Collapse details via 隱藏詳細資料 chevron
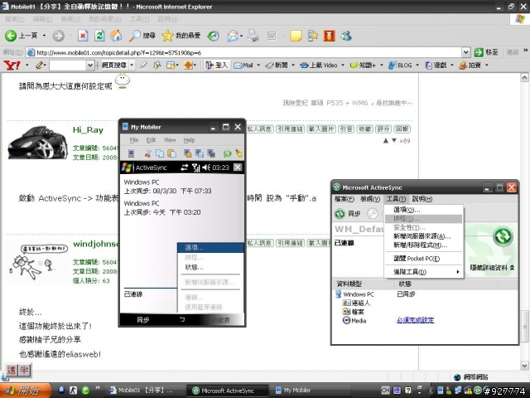The width and height of the screenshot is (530, 398). [512, 268]
